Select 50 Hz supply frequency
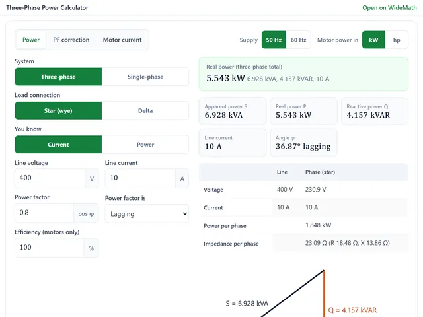 click(274, 40)
